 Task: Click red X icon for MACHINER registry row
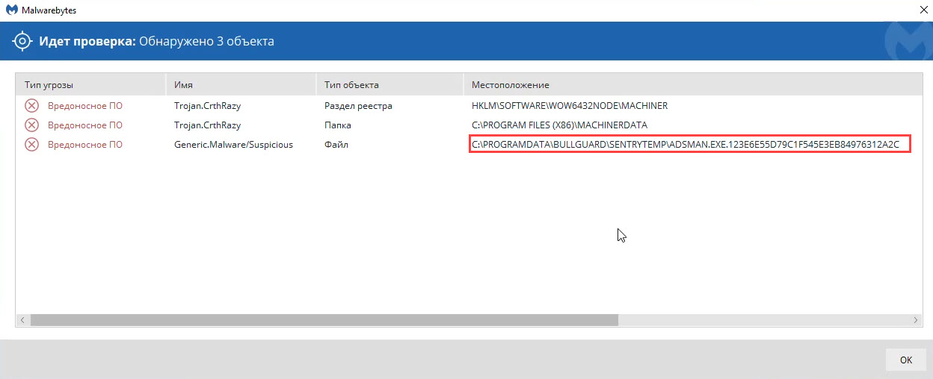tap(32, 106)
